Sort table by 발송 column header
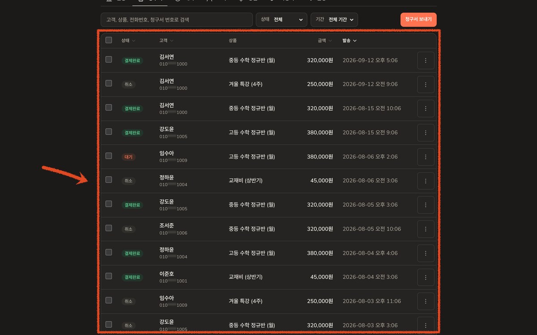 tap(349, 41)
